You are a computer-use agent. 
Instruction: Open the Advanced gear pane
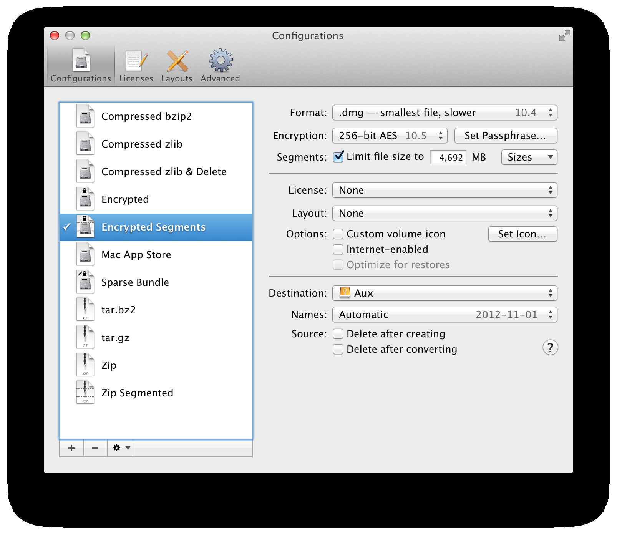click(220, 66)
